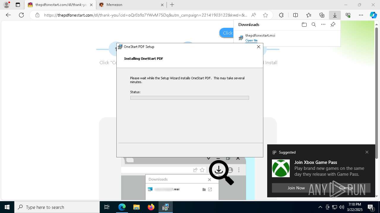Open Edge Settings and more menu
The image size is (380, 213).
pos(361,15)
